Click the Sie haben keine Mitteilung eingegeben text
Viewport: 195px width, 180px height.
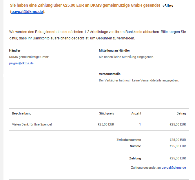tap(126, 57)
